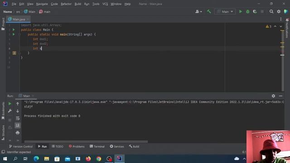Click the stop icon in top toolbar

point(262,12)
